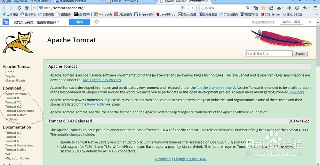Open the Archives download link
320x165 pixels.
click(x=12, y=119)
